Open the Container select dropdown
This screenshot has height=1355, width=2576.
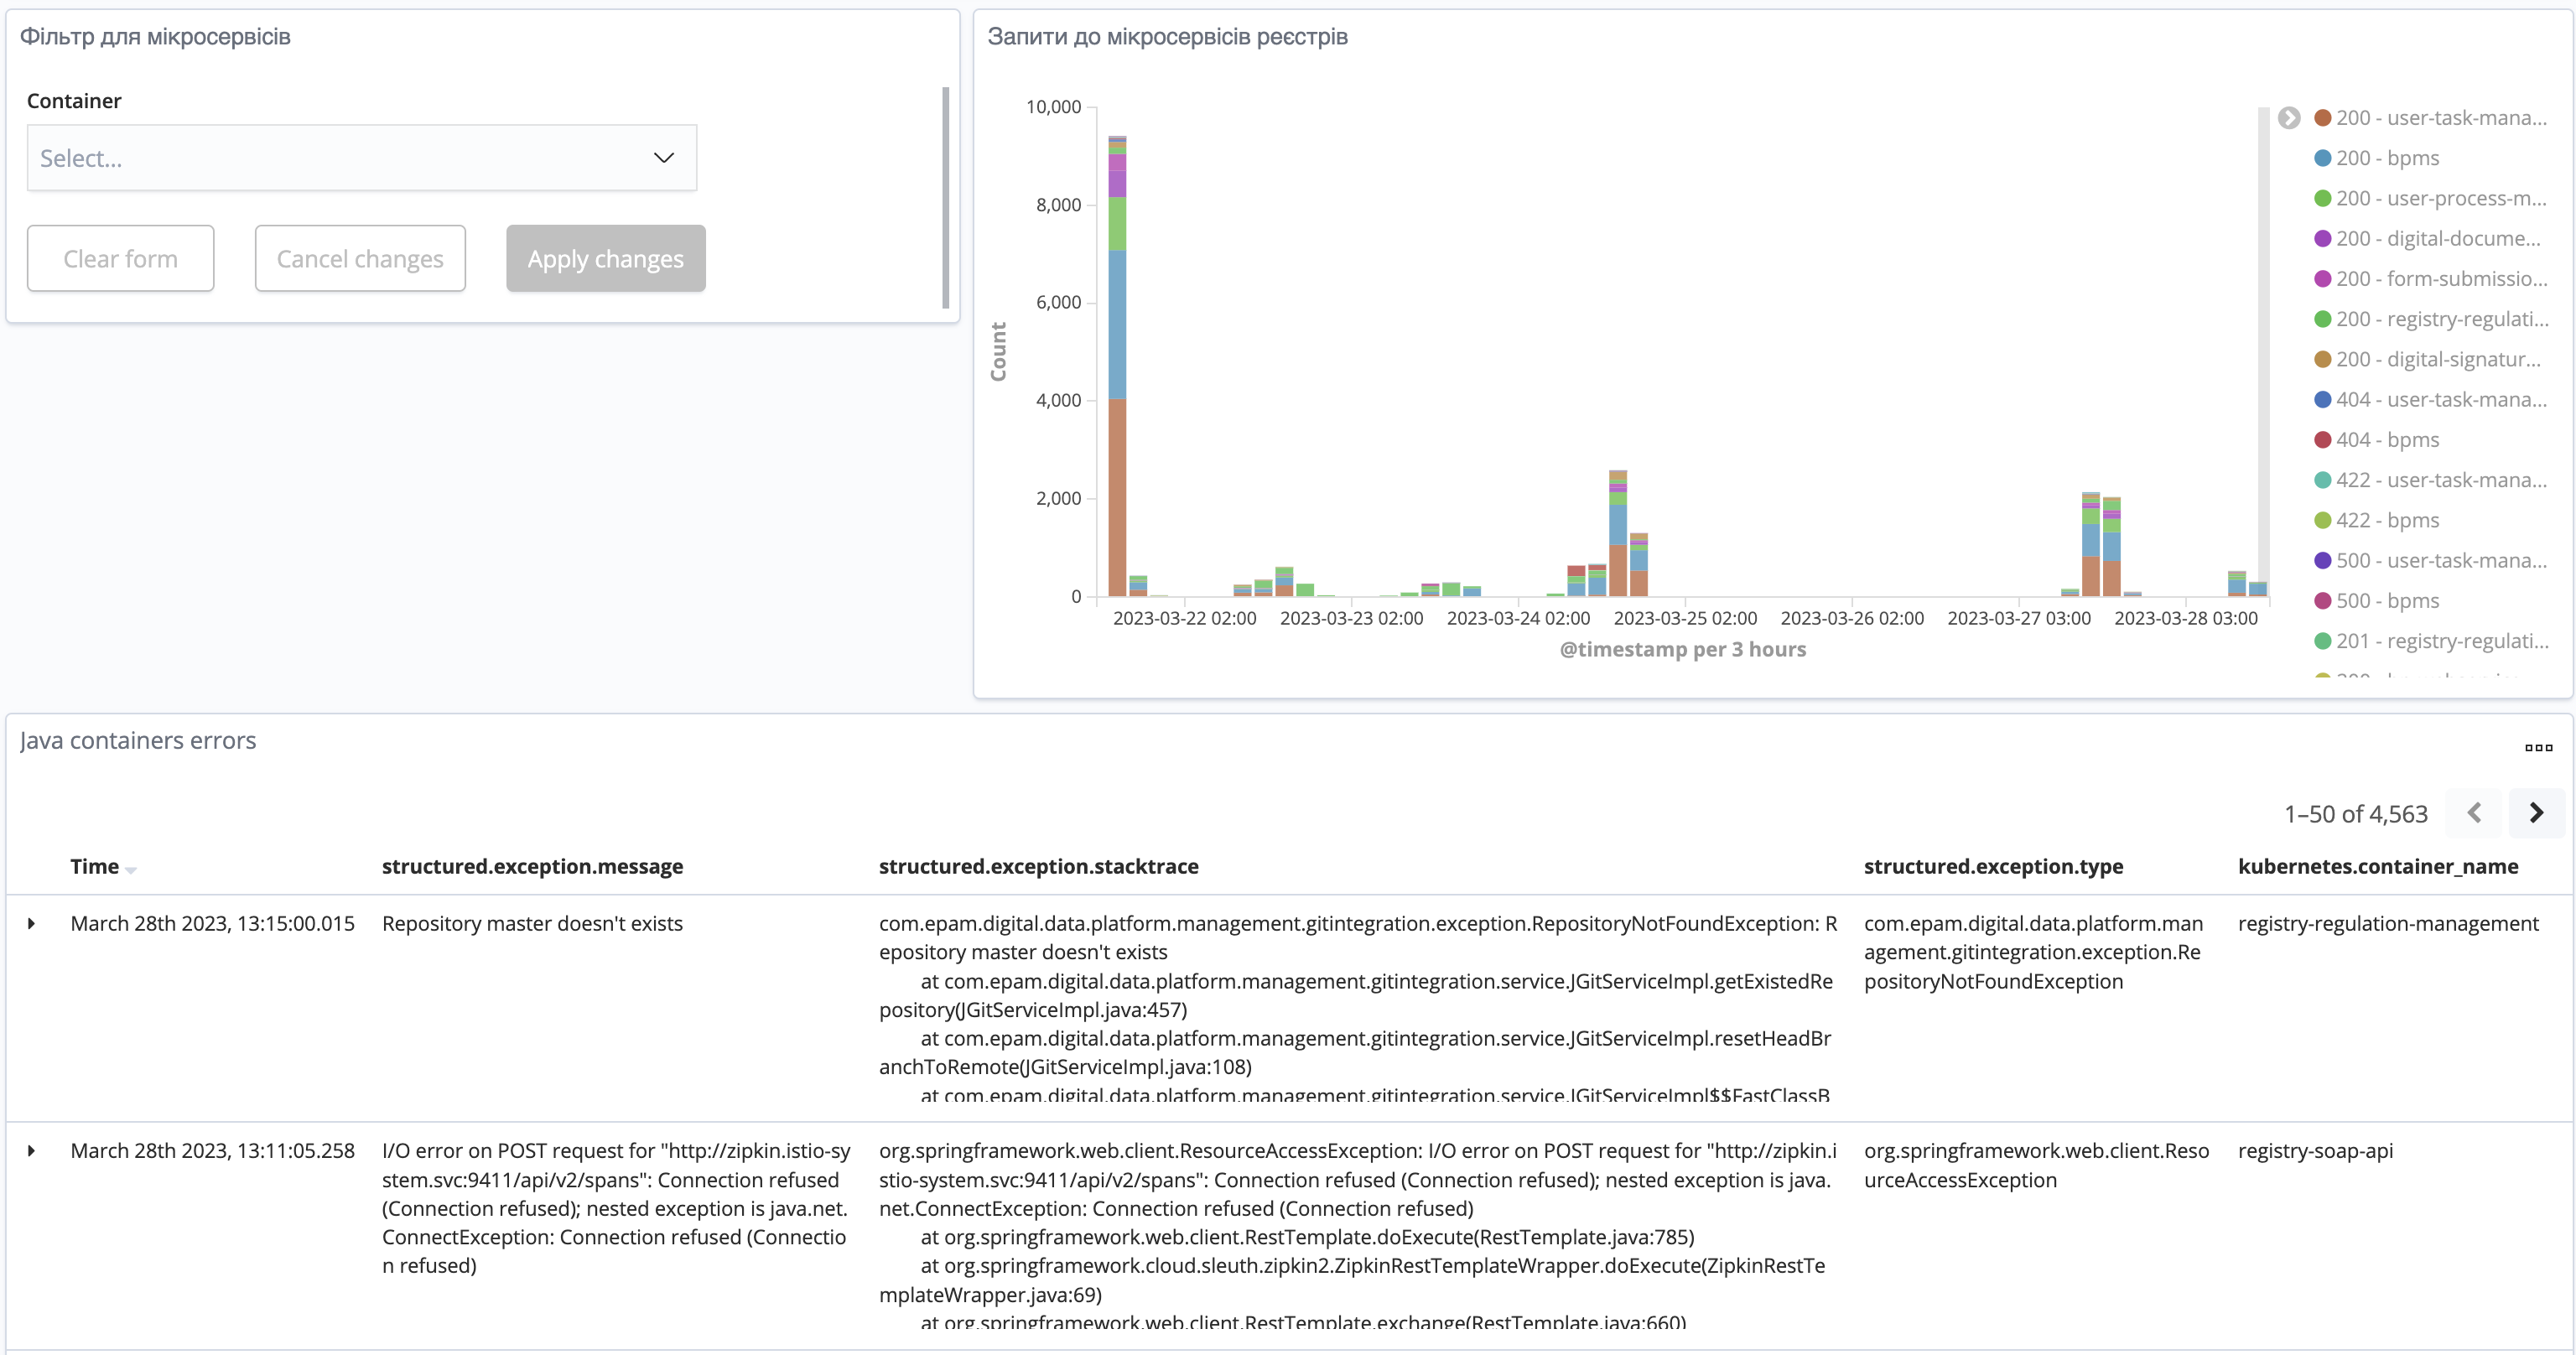[361, 158]
